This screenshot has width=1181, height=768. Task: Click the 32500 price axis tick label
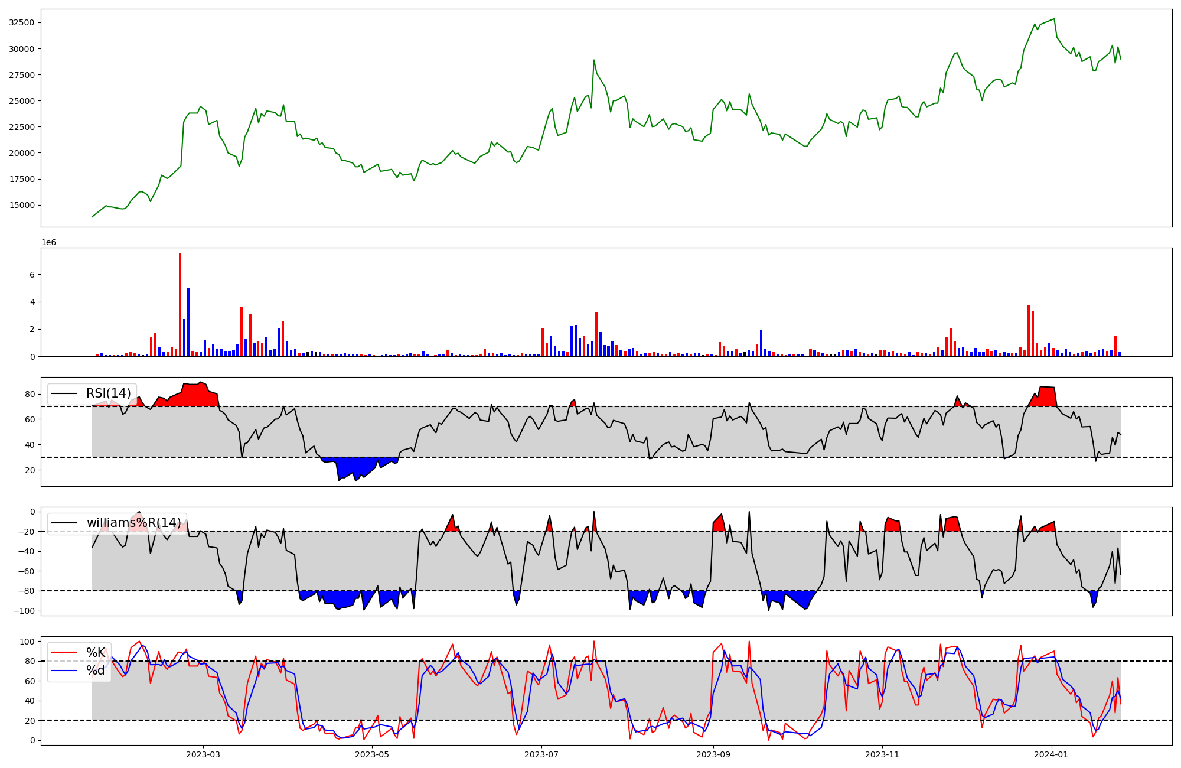[21, 22]
